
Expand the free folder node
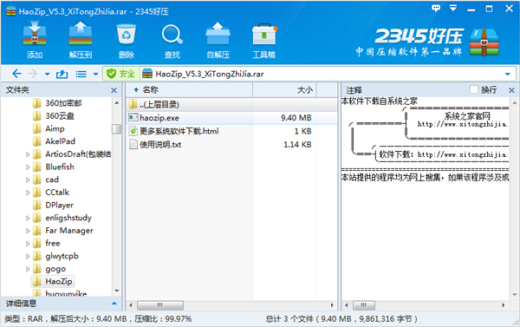click(x=28, y=244)
